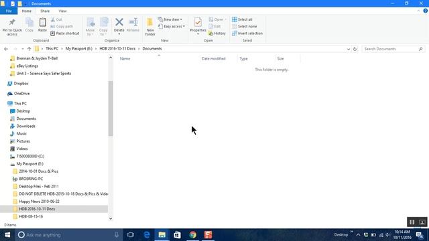
Task: Choose Copy path in ribbon
Action: (62, 26)
